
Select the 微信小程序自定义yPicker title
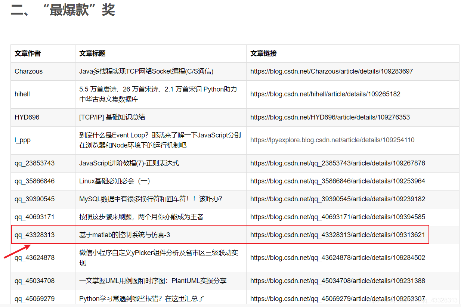point(159,258)
